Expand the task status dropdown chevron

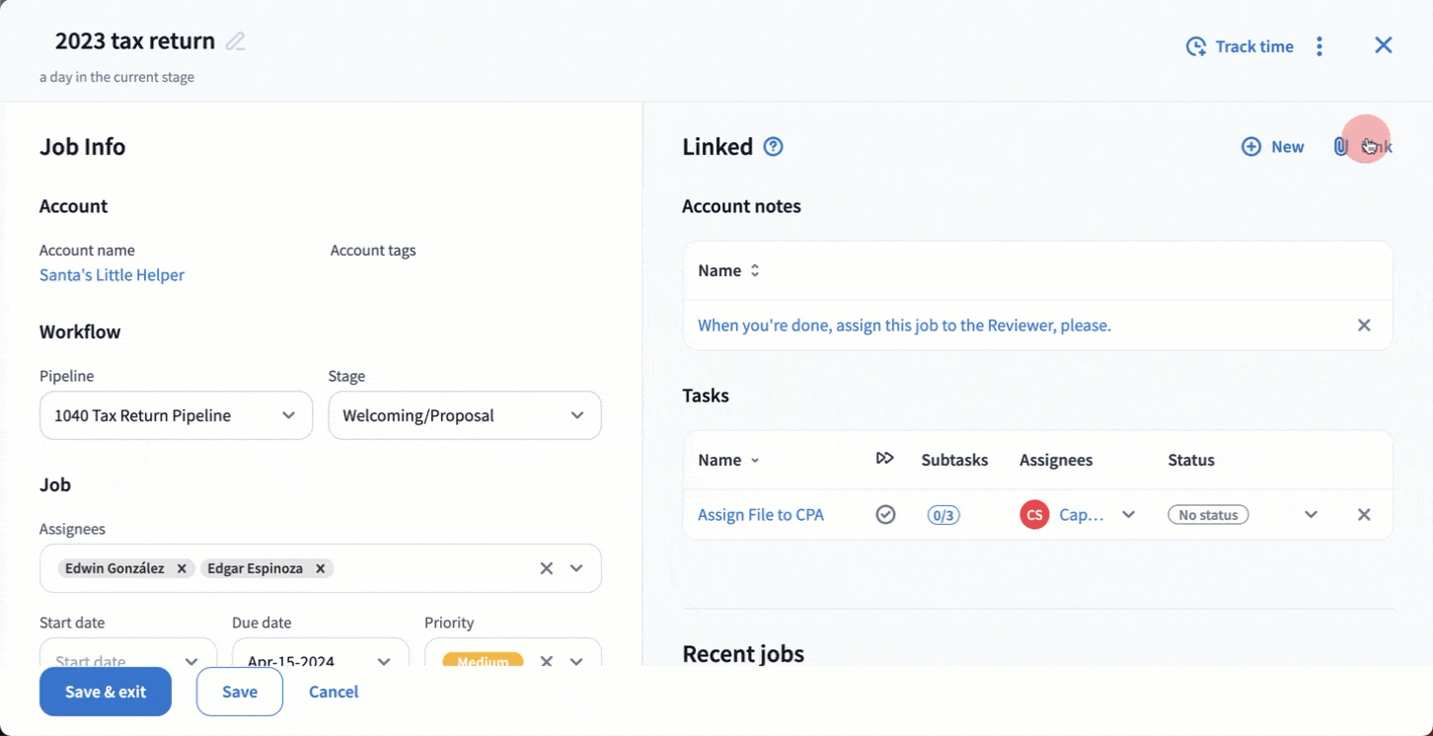point(1311,515)
